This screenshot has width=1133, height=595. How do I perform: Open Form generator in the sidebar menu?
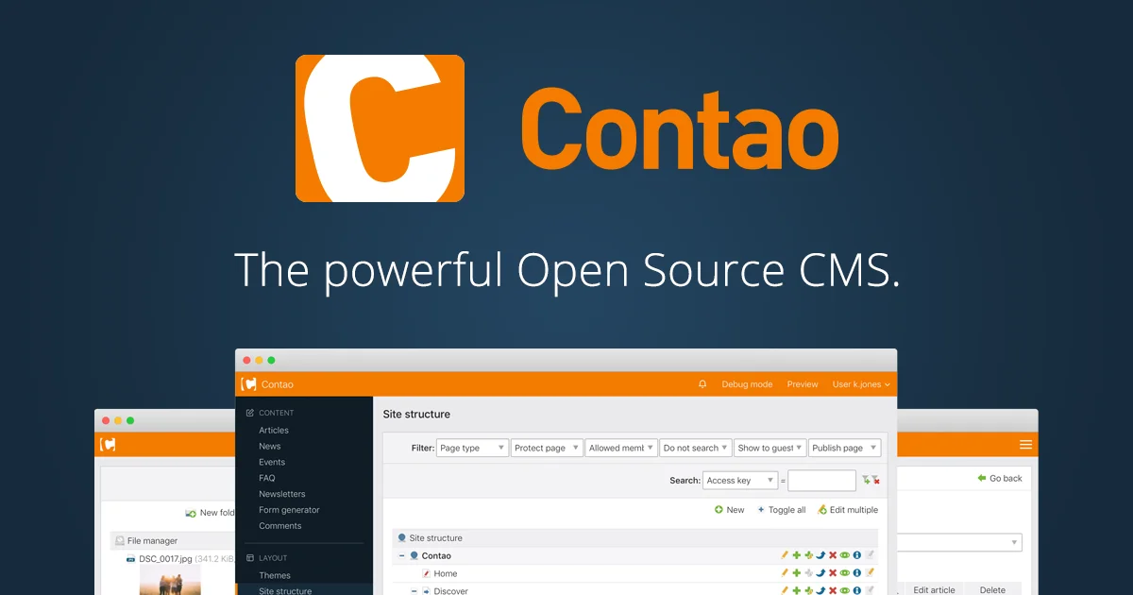tap(289, 510)
